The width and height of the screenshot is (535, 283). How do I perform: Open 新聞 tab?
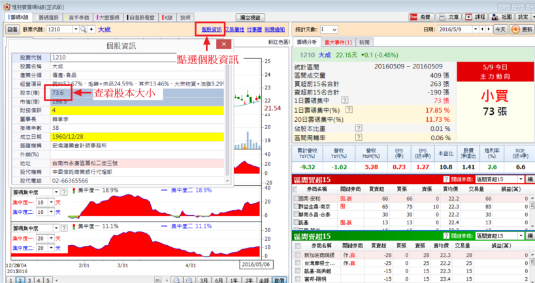point(365,42)
